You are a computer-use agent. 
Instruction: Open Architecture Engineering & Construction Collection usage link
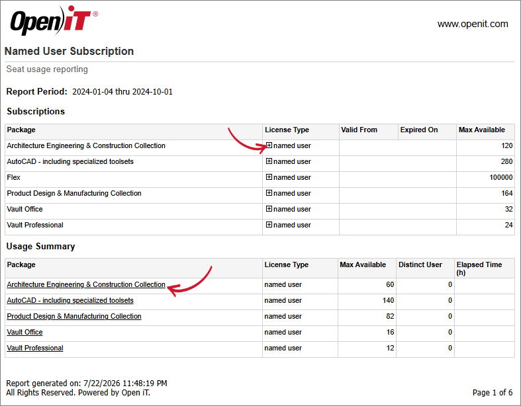[86, 284]
